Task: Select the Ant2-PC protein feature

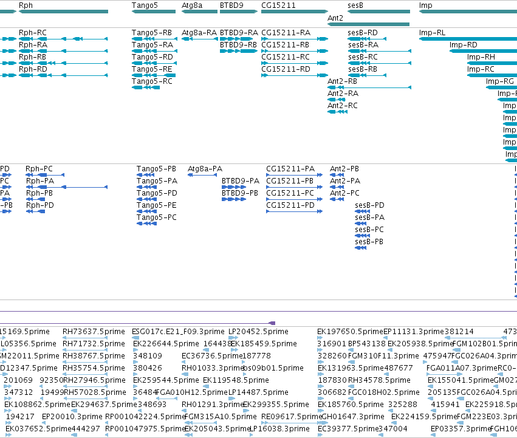Action: [x=337, y=199]
